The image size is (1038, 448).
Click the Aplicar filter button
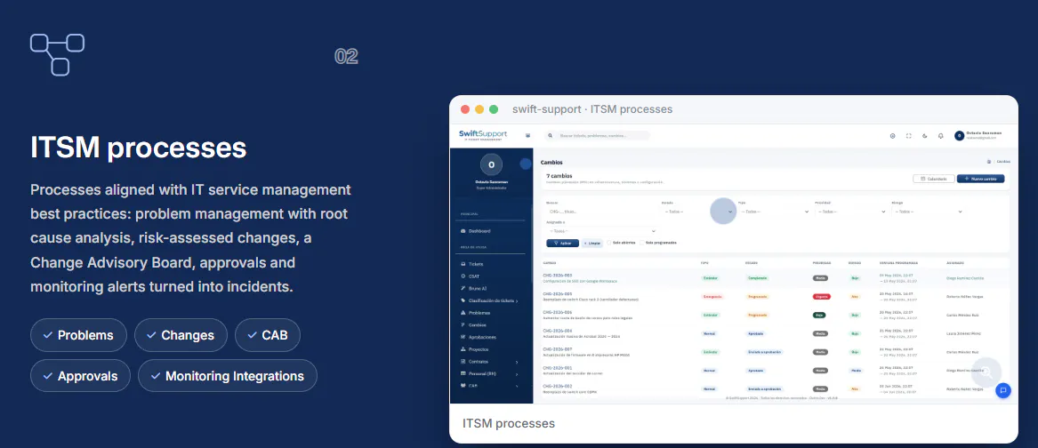coord(563,243)
